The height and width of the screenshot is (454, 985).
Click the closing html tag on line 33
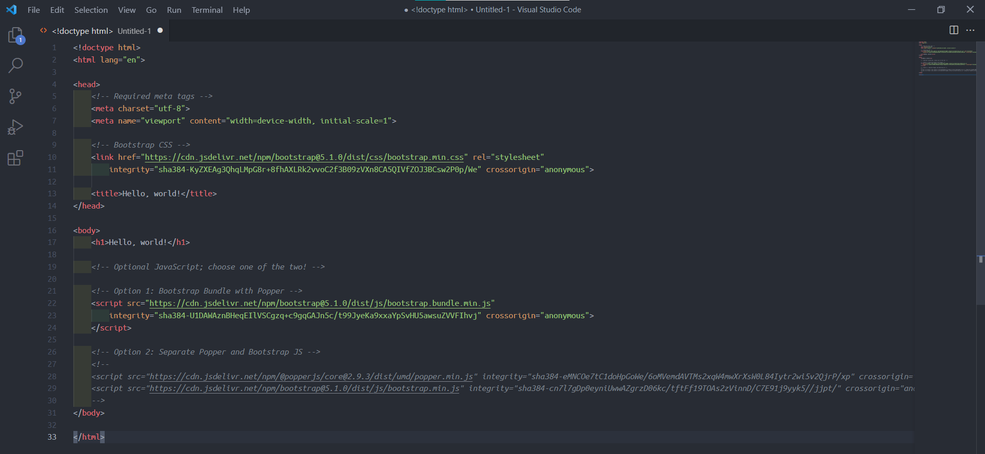coord(89,437)
